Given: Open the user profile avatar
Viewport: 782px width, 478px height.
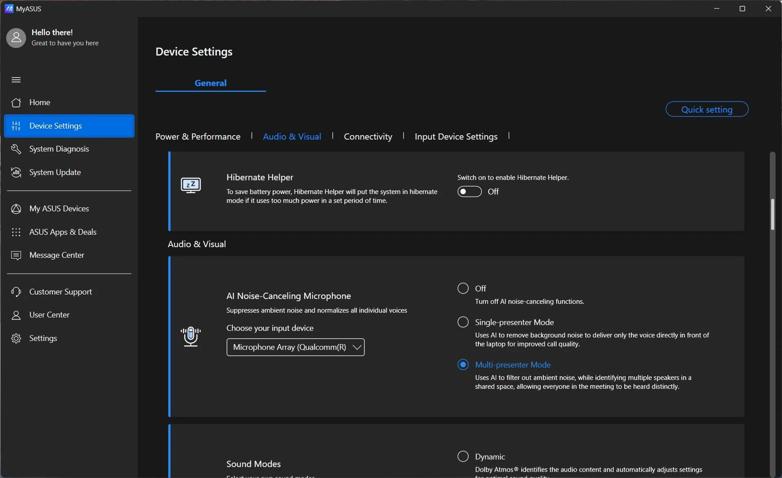Looking at the screenshot, I should pos(16,38).
